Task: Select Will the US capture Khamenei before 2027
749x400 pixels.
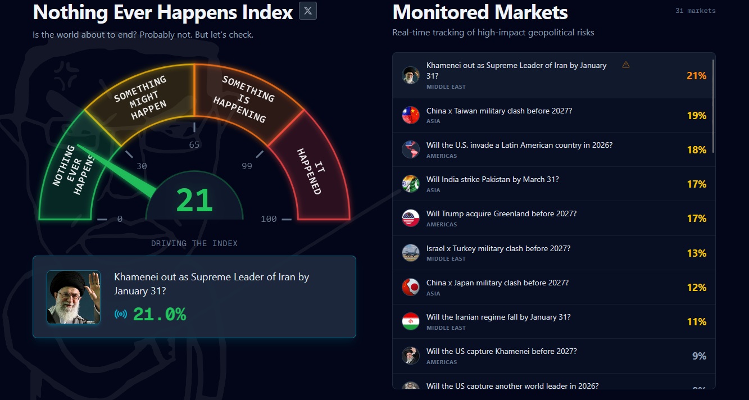Action: (553, 356)
